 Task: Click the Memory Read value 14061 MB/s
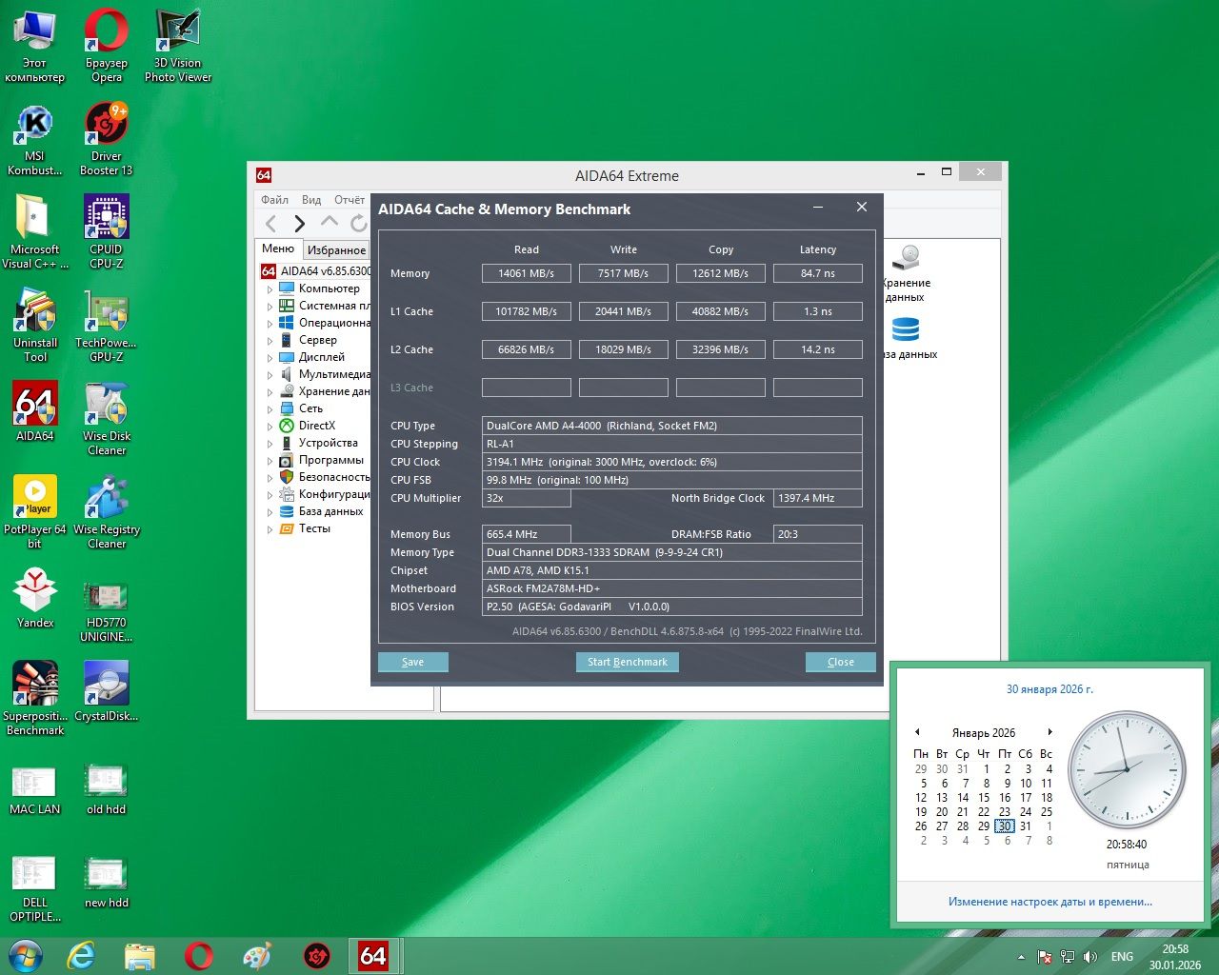click(526, 273)
